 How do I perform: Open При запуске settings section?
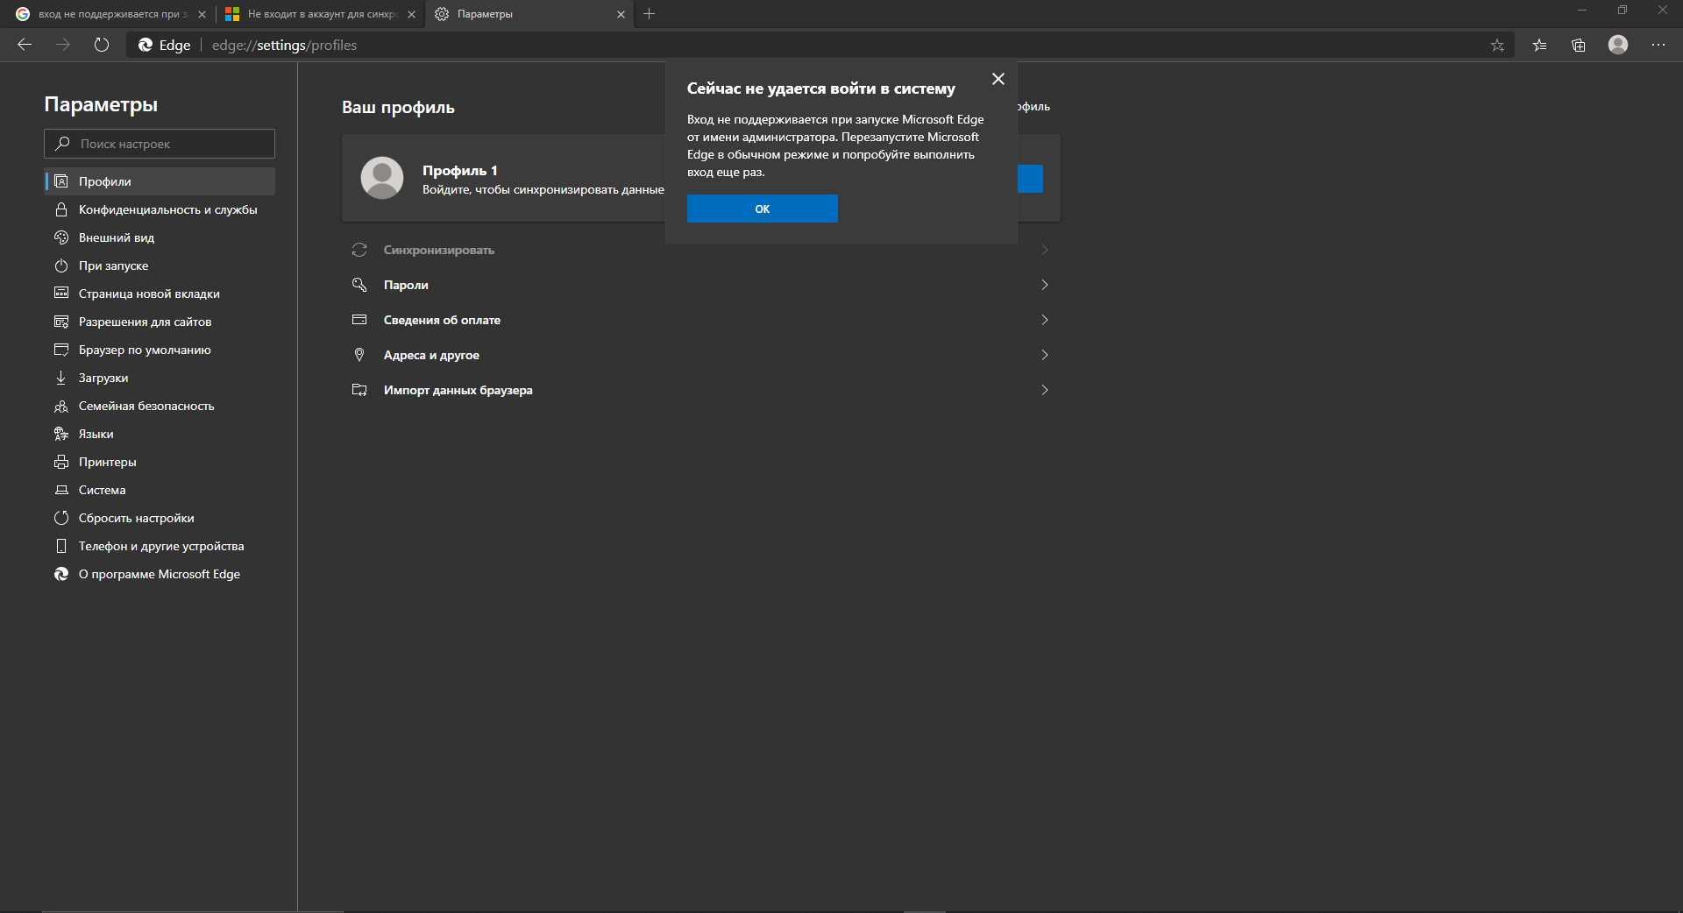click(160, 265)
